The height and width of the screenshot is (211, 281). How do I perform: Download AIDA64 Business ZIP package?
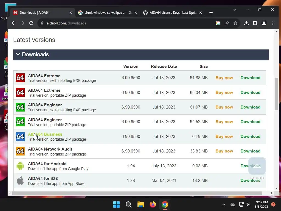click(250, 136)
